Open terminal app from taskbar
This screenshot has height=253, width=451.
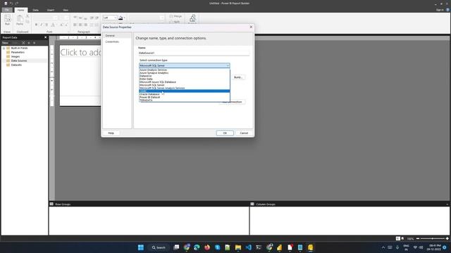(x=259, y=247)
